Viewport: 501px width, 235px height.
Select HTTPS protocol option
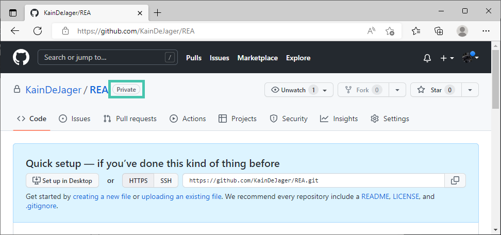(x=138, y=181)
